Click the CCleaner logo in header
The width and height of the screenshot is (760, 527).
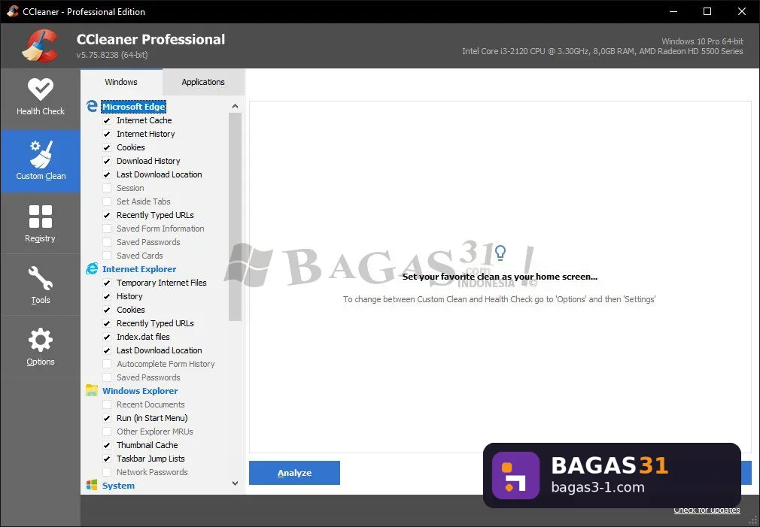coord(41,46)
